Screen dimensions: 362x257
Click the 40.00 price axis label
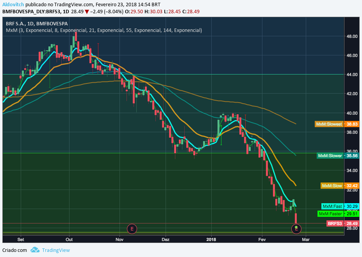[x=352, y=113]
